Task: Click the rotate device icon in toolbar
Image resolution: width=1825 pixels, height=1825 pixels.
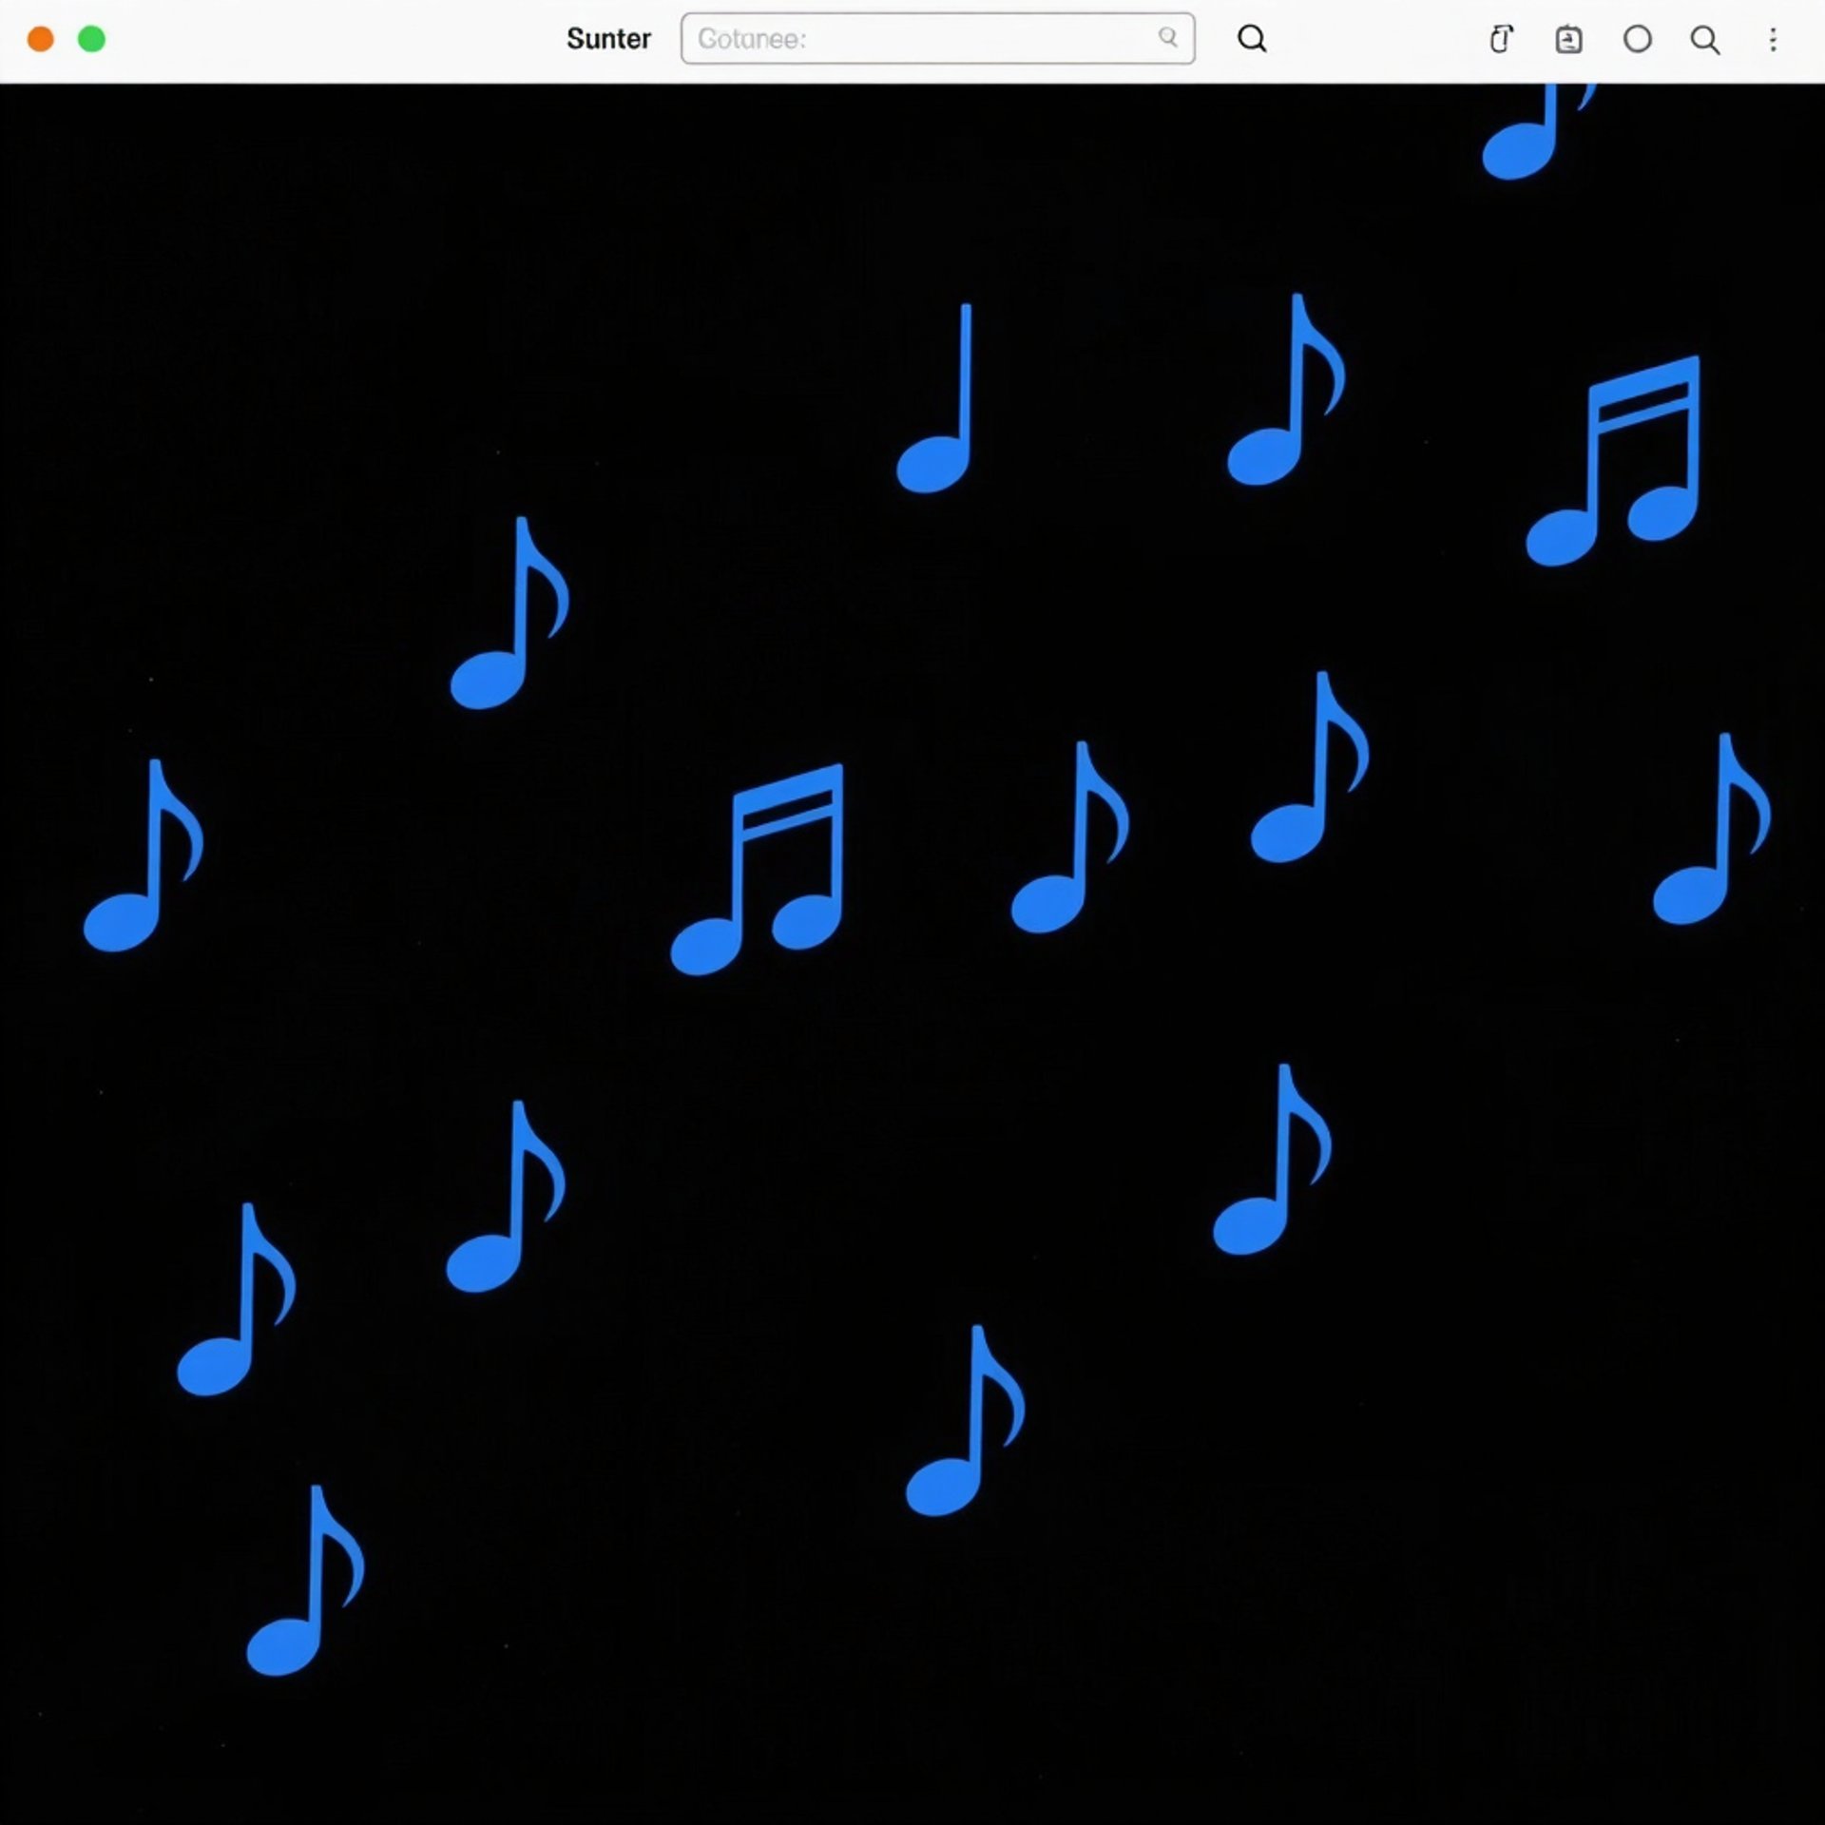Action: pyautogui.click(x=1500, y=39)
